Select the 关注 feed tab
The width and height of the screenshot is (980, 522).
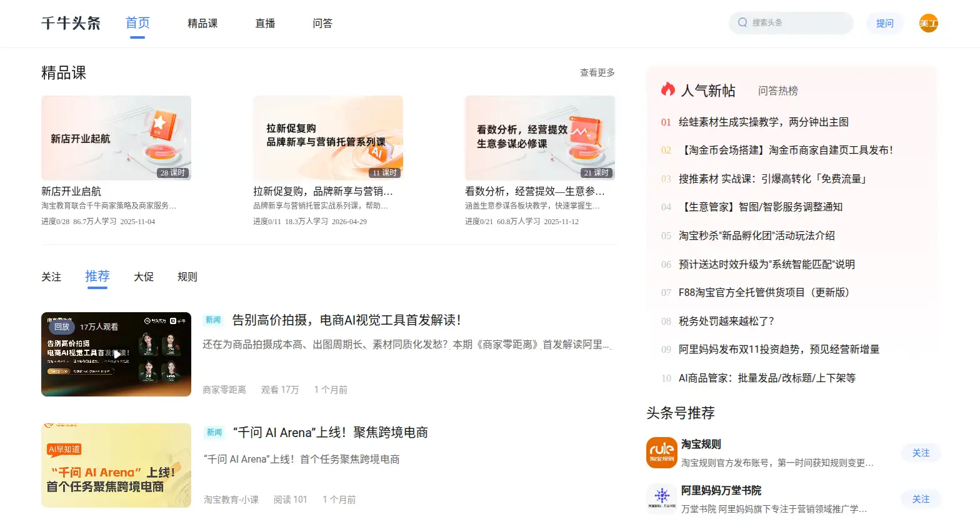tap(51, 277)
